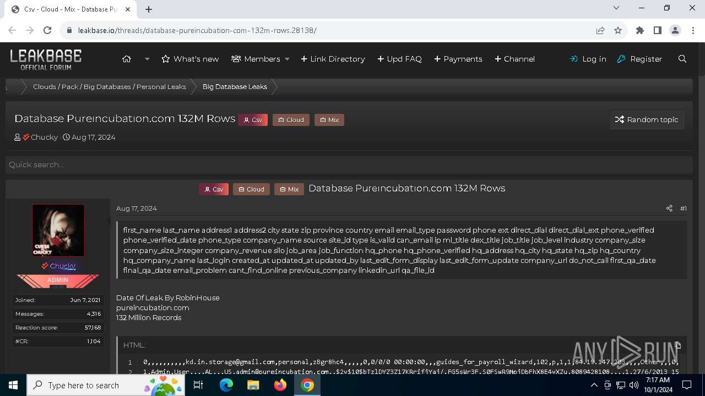705x396 pixels.
Task: Select Chrome taskbar icon
Action: [x=307, y=385]
